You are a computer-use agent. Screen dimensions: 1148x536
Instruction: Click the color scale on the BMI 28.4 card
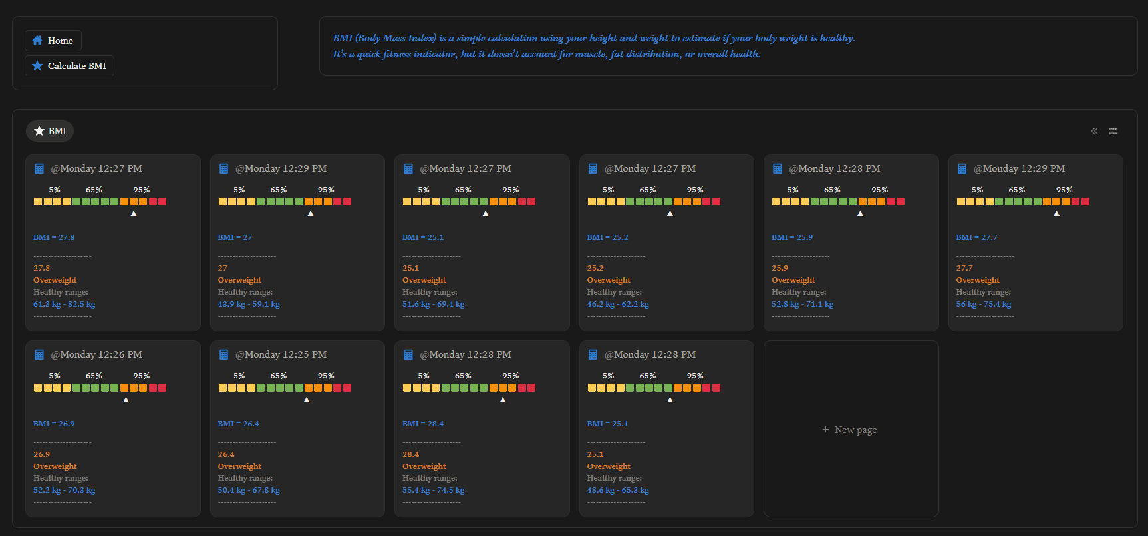point(470,388)
